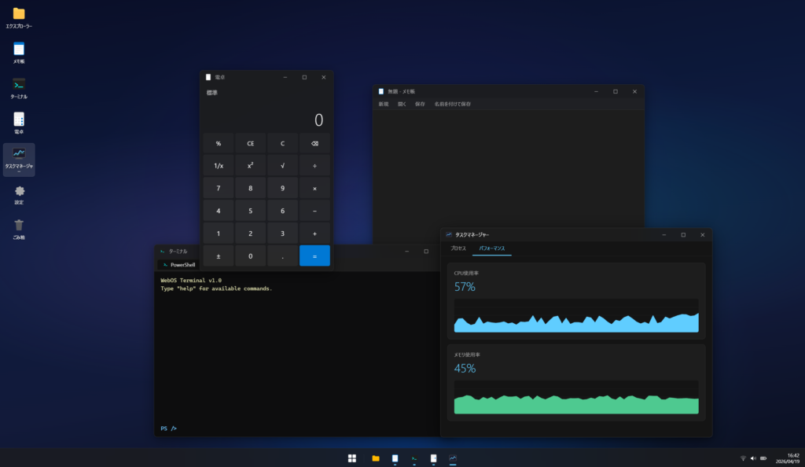Select the パフォーマンス tab
805x467 pixels.
pos(492,248)
